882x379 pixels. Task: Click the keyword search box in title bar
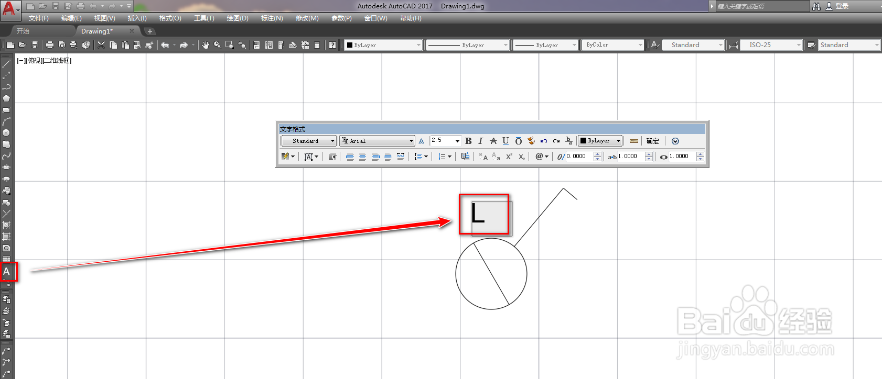(x=762, y=6)
